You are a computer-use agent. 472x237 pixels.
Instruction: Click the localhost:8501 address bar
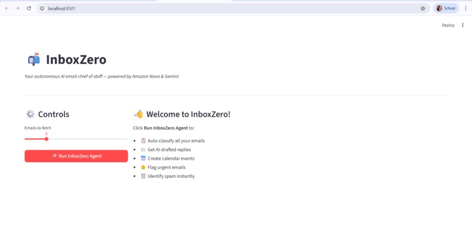click(x=233, y=8)
